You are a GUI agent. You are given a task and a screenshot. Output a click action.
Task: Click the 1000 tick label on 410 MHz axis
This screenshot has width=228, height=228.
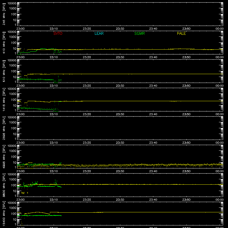pyautogui.click(x=13, y=37)
